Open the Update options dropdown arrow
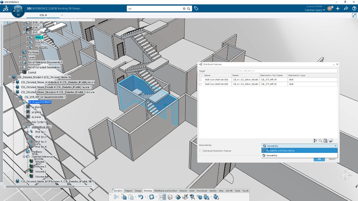The width and height of the screenshot is (358, 201). point(156,197)
